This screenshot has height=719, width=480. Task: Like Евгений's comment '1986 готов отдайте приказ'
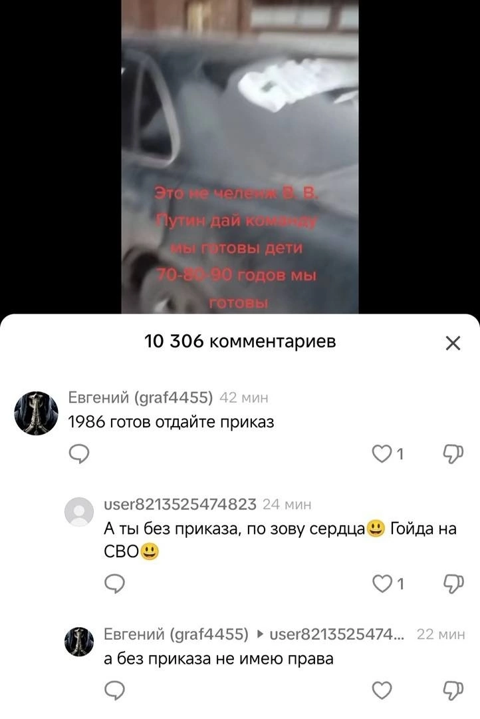382,453
